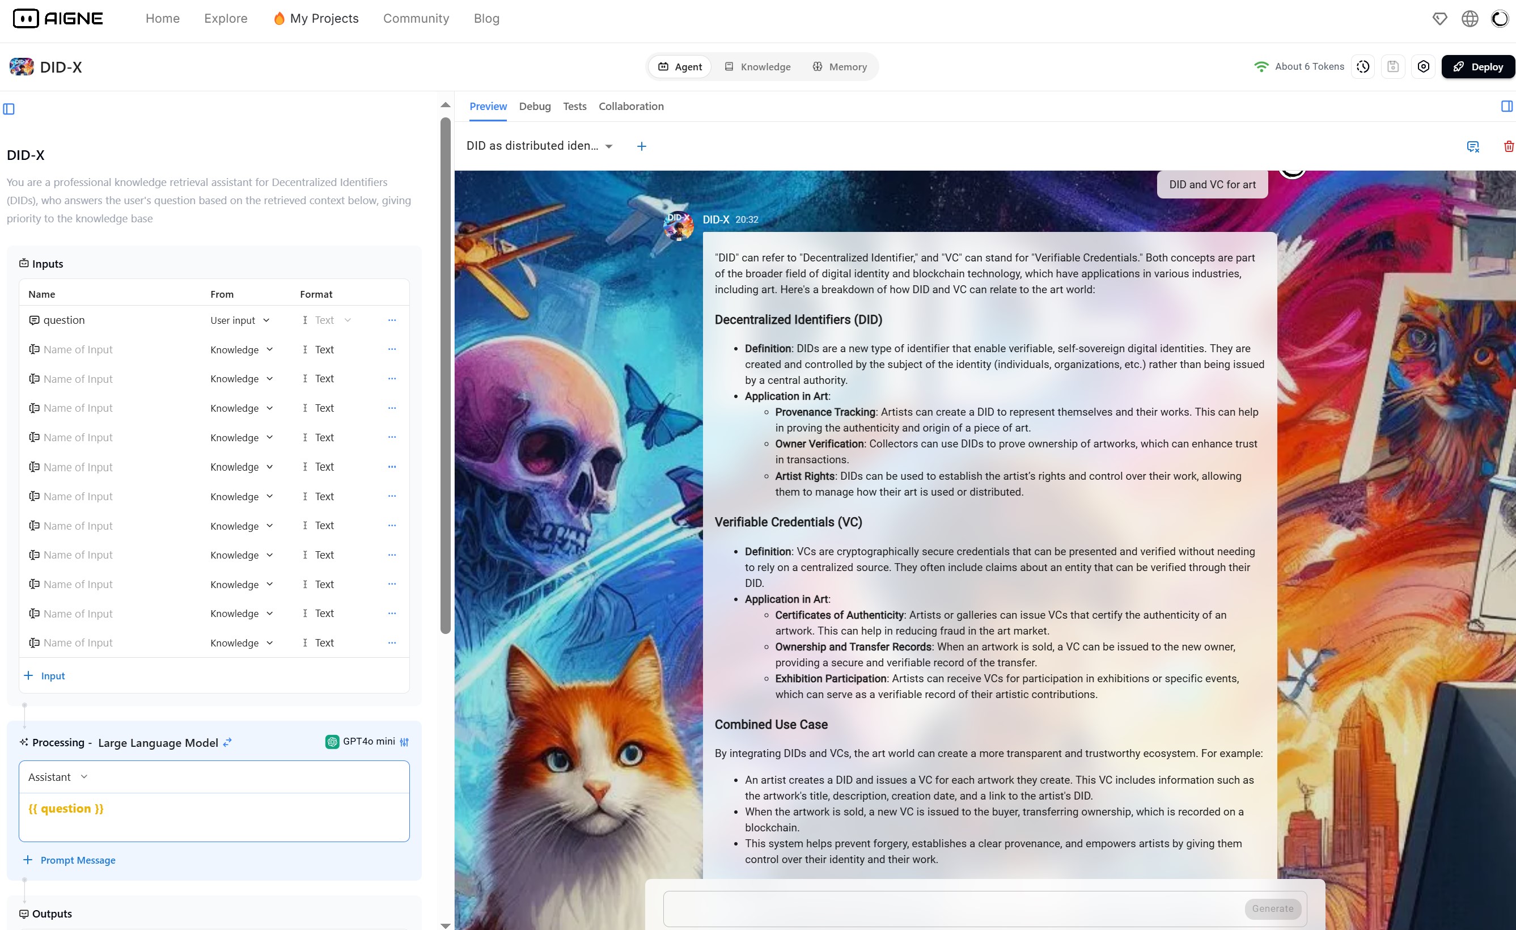Click the Deploy button

1478,66
